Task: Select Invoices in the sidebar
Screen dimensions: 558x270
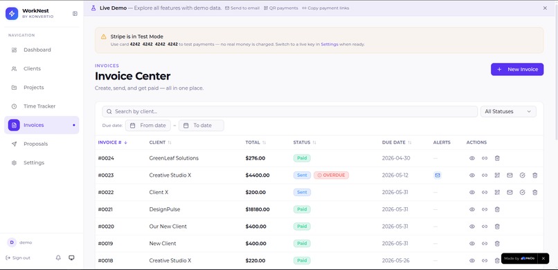Action: click(x=42, y=125)
